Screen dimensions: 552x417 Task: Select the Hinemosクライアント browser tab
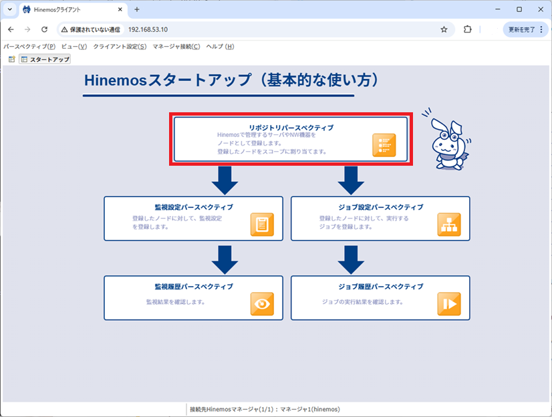[x=73, y=9]
